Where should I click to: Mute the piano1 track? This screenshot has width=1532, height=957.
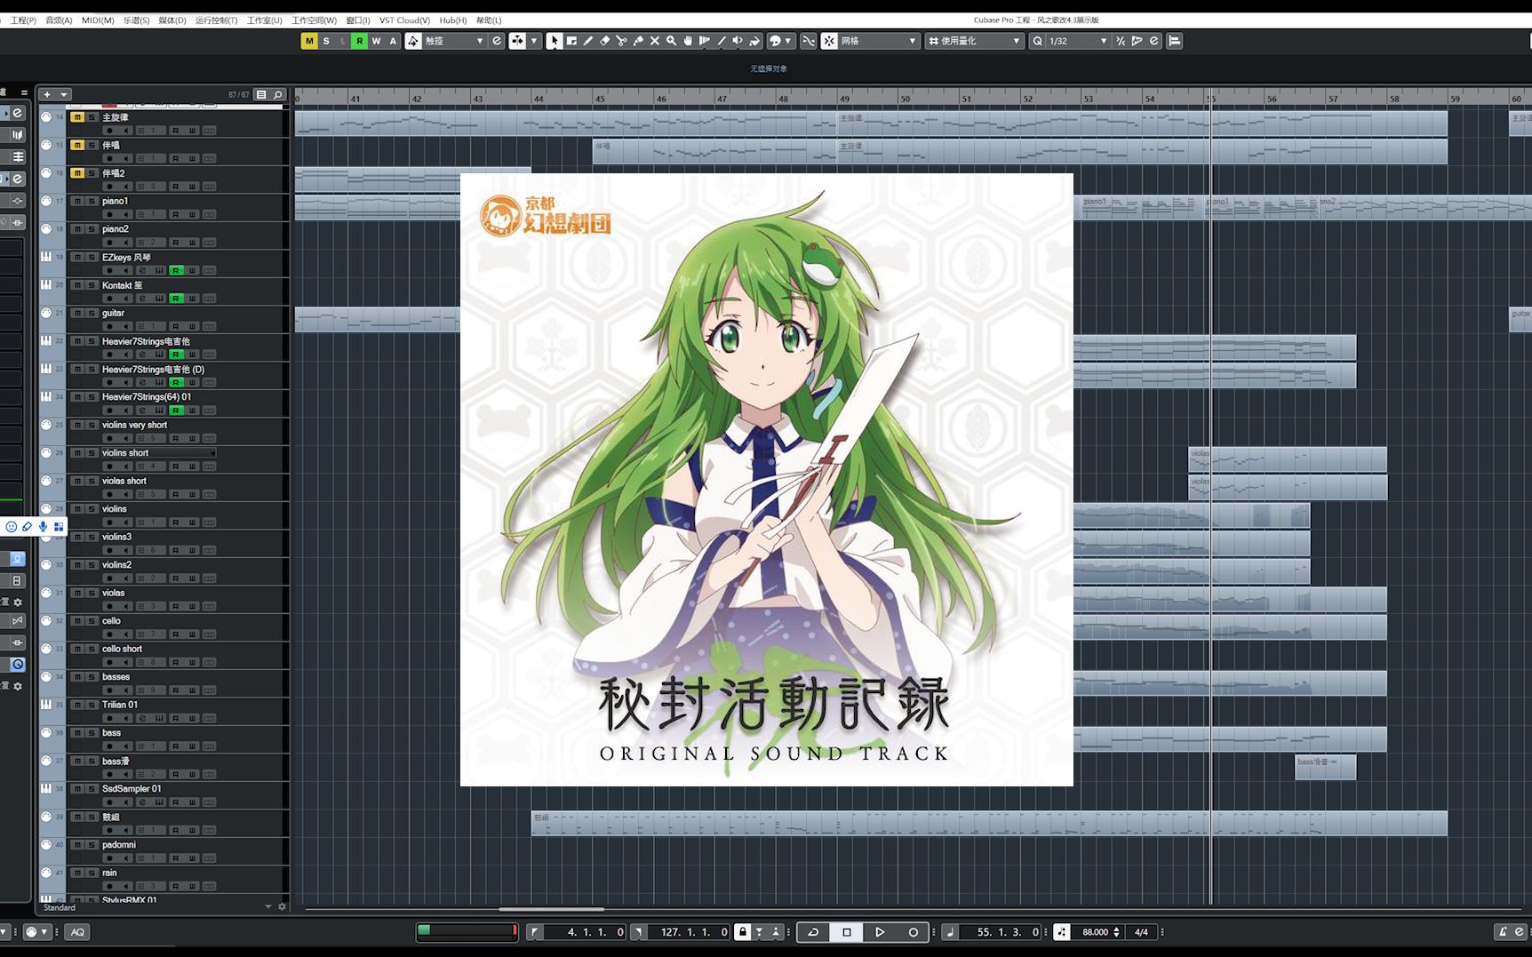77,201
